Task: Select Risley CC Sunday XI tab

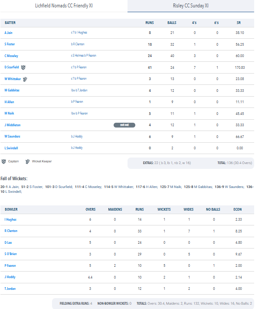Action: [x=191, y=6]
